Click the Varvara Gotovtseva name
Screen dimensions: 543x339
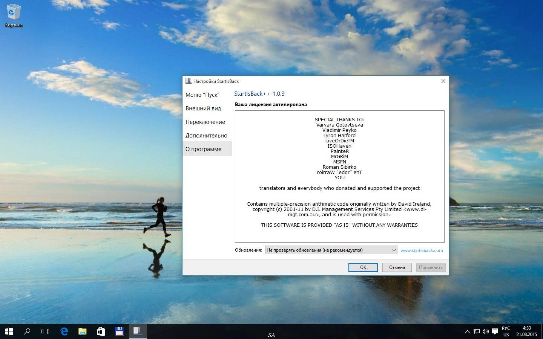(x=340, y=125)
